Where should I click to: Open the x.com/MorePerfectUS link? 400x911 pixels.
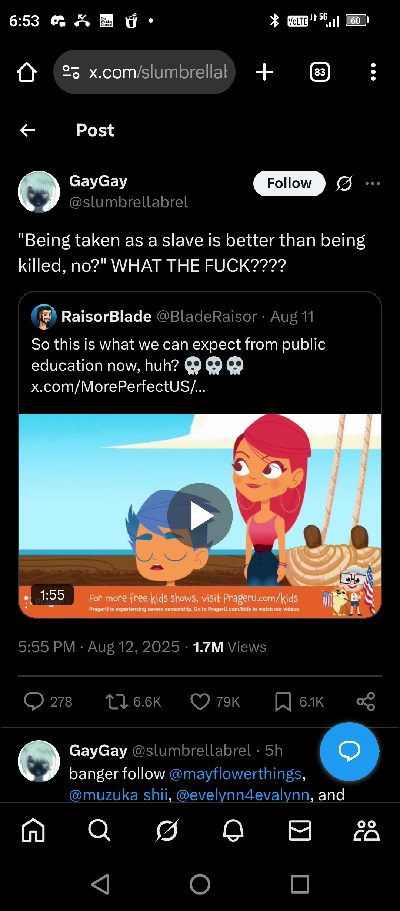(x=118, y=387)
